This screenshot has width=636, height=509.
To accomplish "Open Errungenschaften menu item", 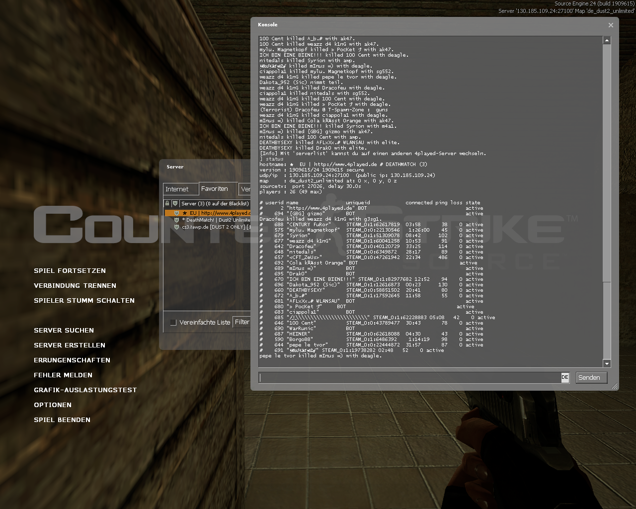I will [x=72, y=360].
